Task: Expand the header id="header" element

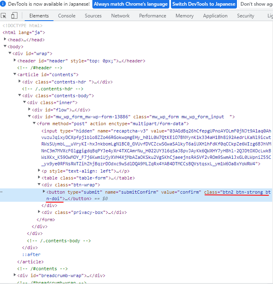Action: [x=15, y=61]
